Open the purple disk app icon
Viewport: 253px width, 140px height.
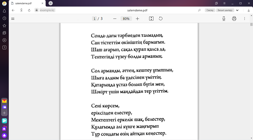tap(4, 107)
